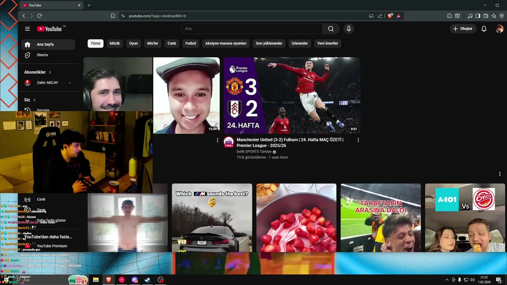This screenshot has width=507, height=285.
Task: Expand the Abonelikler section
Action: point(38,72)
